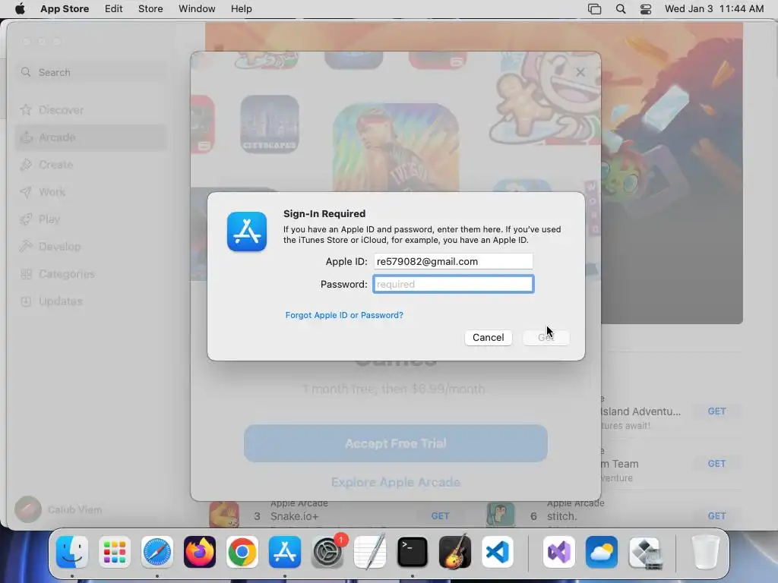Open Spotlight search in menu bar
The width and height of the screenshot is (778, 583).
click(620, 9)
